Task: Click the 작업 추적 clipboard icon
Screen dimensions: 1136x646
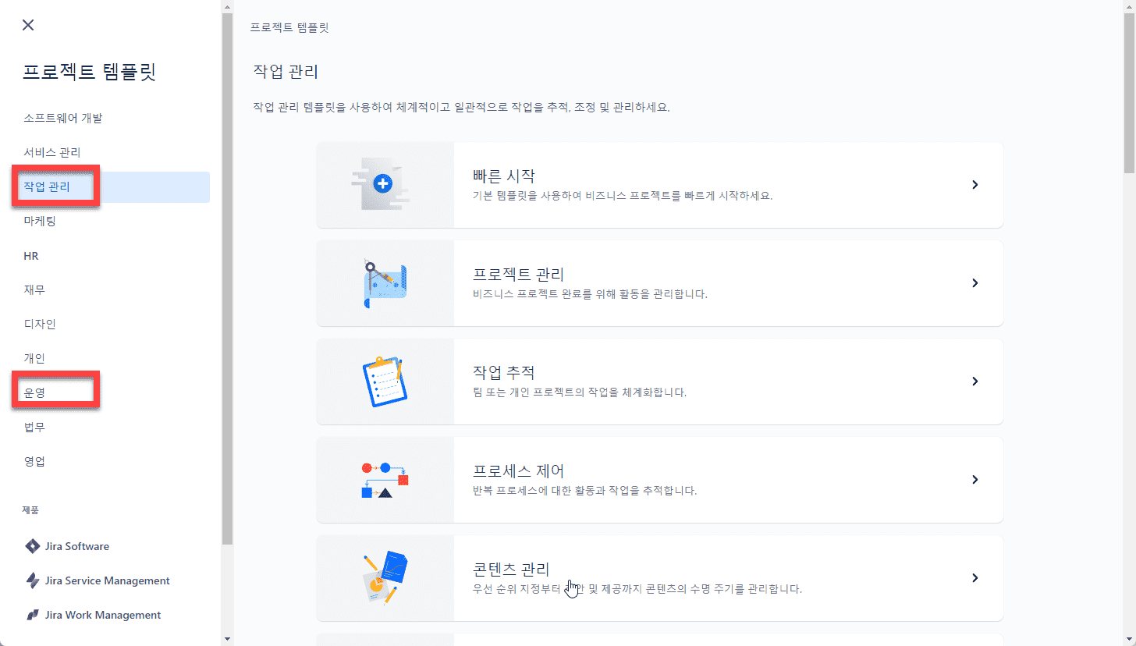Action: point(383,382)
